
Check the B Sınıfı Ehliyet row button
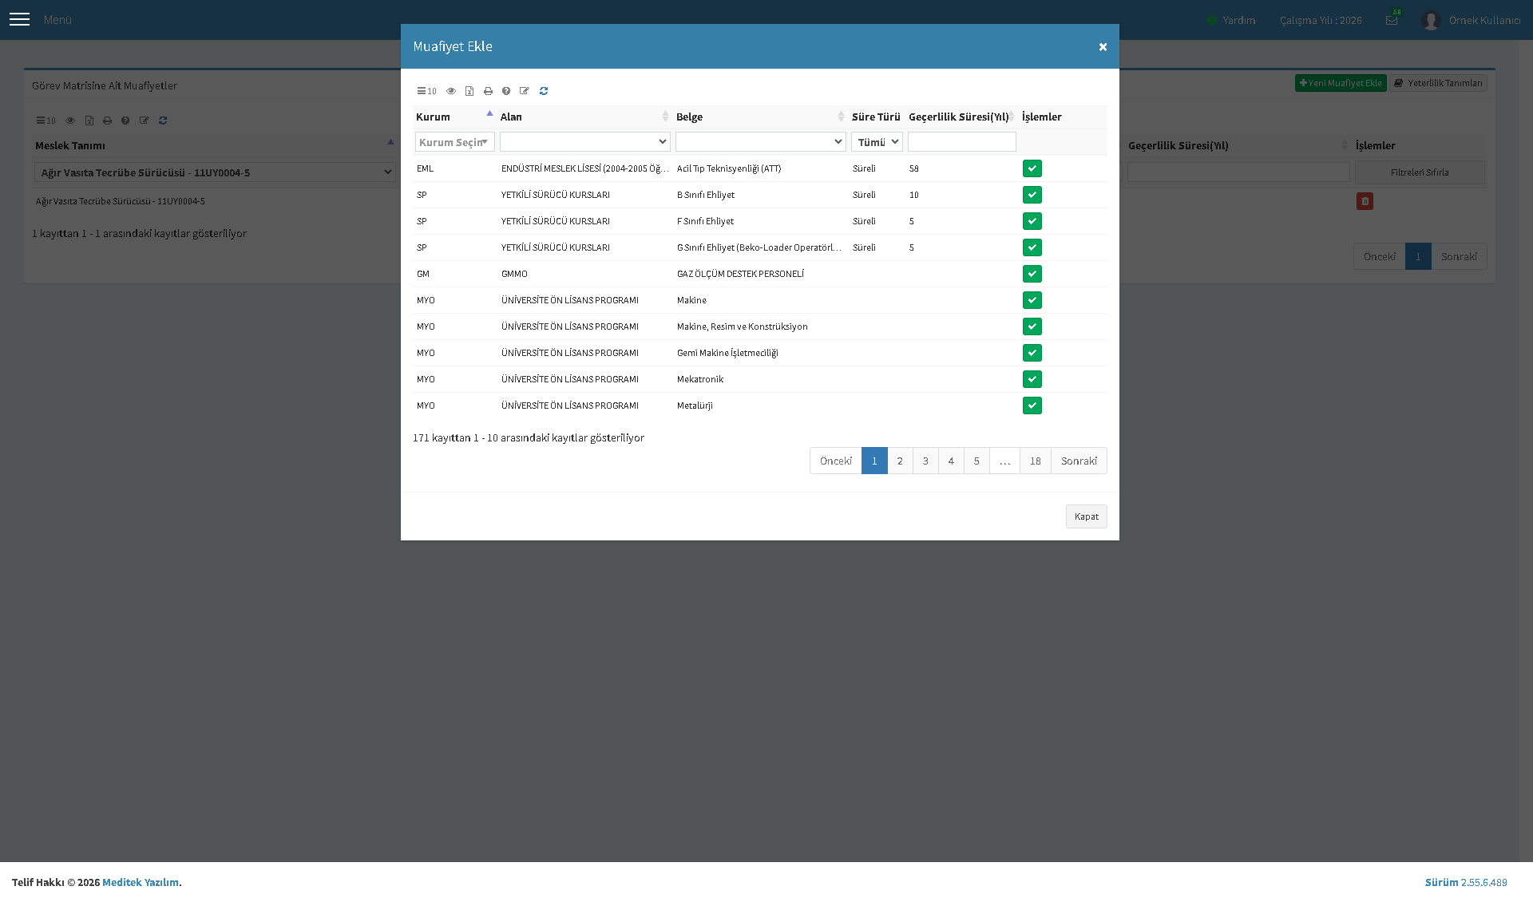coord(1032,195)
